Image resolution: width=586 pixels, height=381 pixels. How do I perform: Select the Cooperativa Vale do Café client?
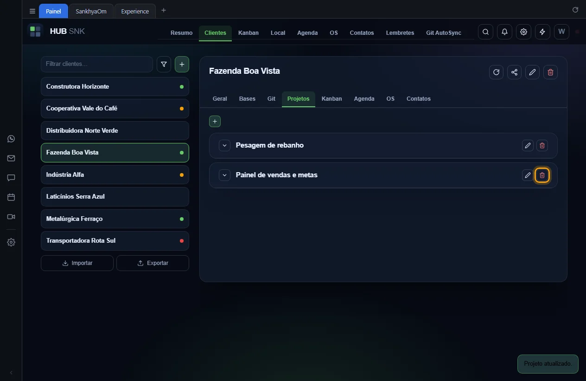(115, 109)
